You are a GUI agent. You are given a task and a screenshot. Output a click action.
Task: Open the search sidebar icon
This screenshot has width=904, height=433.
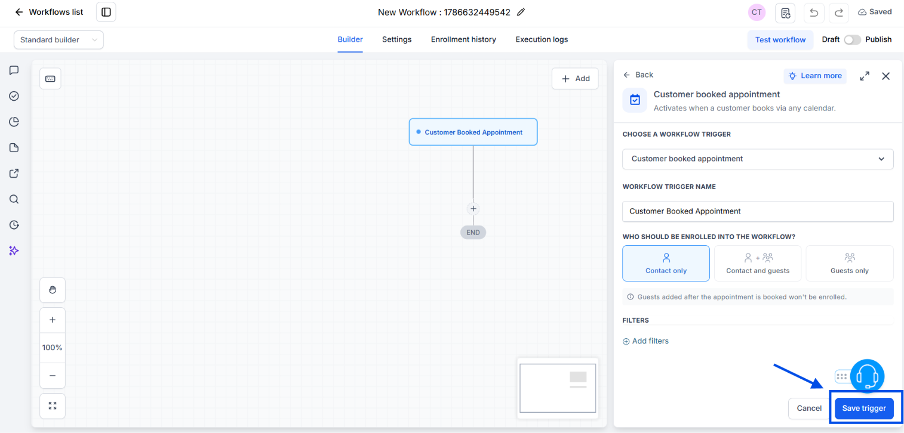(14, 199)
